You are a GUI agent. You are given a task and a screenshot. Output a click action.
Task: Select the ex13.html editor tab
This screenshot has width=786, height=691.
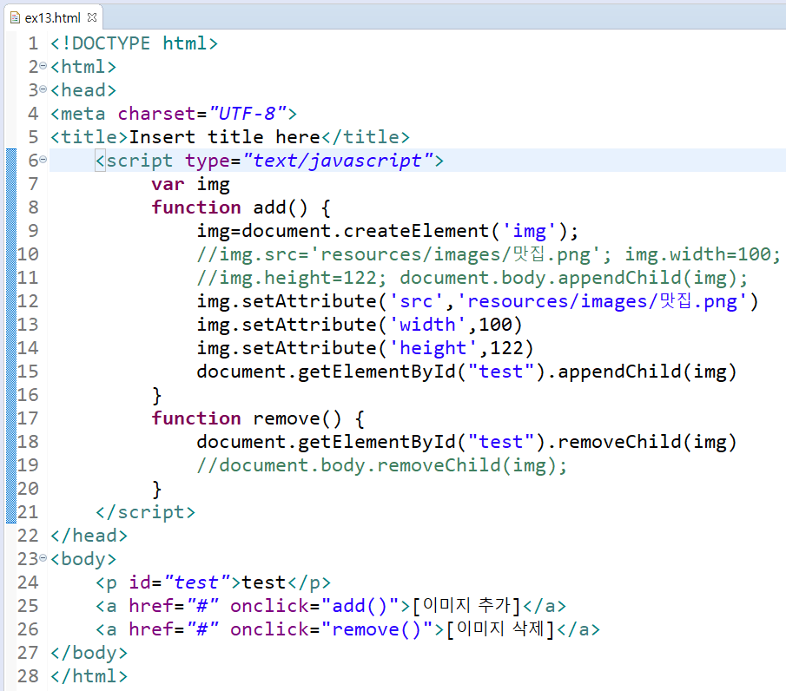pos(53,18)
